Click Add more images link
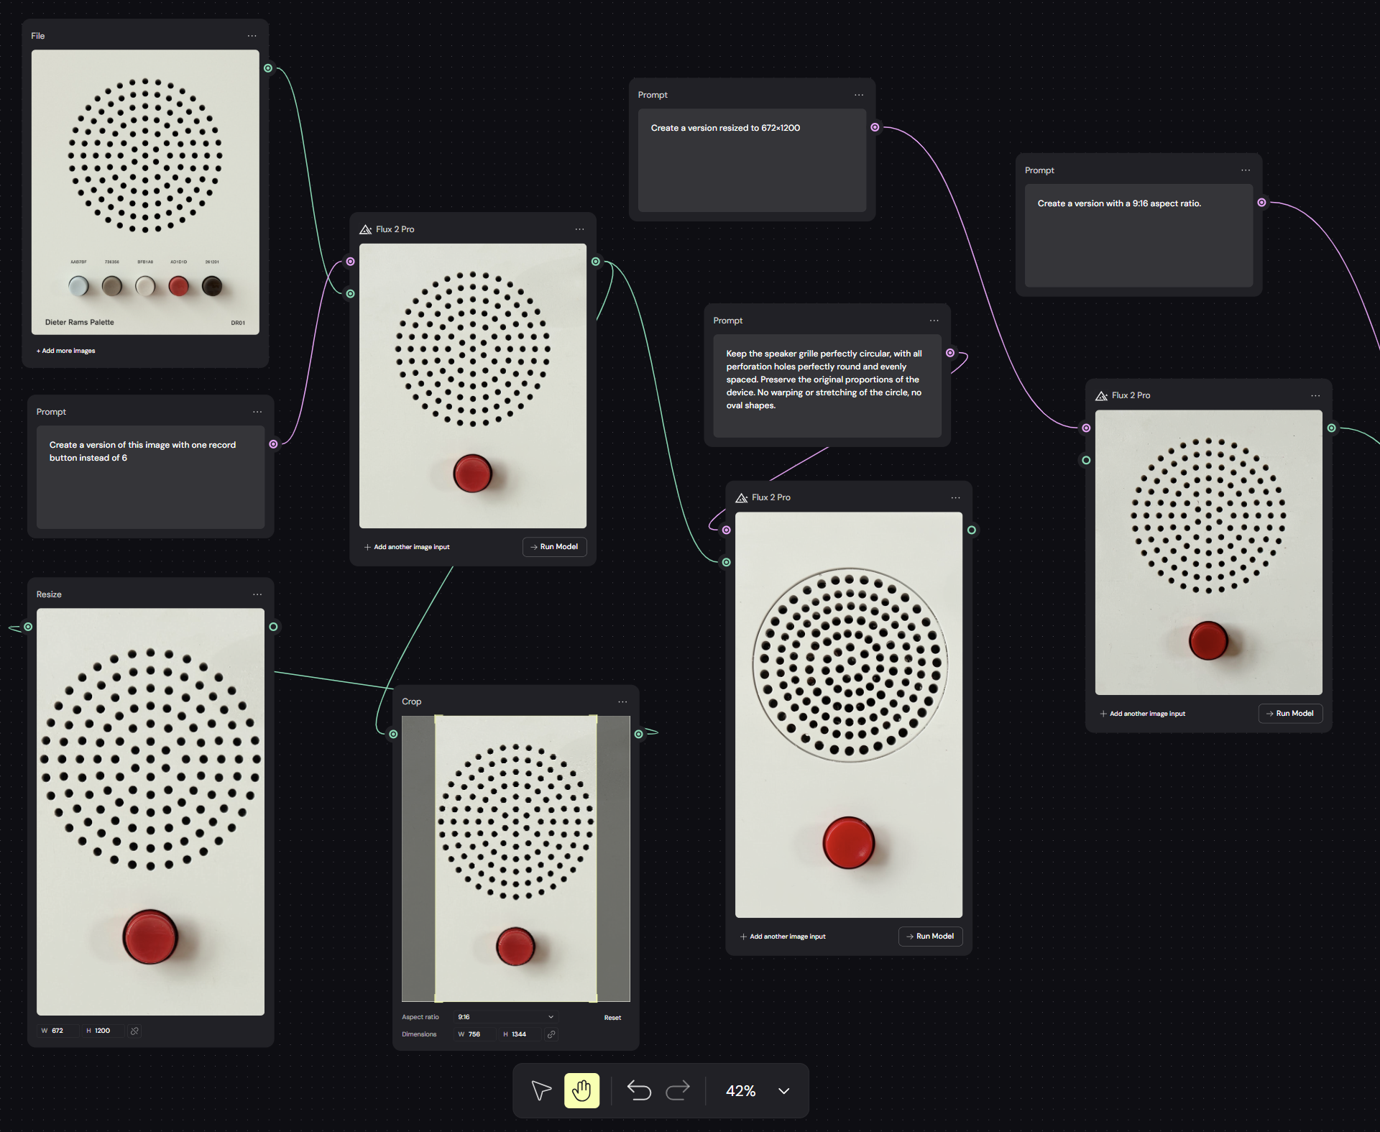Screen dimensions: 1380x1132 point(65,351)
